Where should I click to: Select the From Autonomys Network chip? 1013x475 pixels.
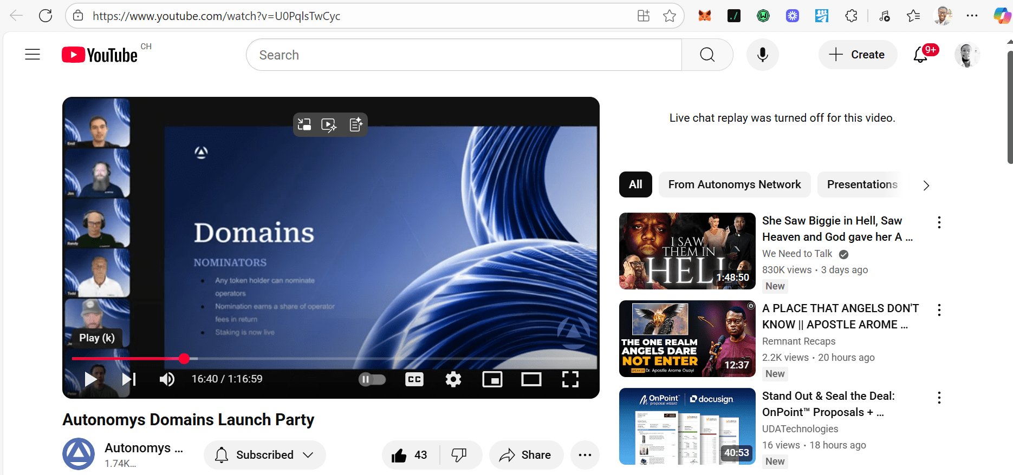[735, 184]
